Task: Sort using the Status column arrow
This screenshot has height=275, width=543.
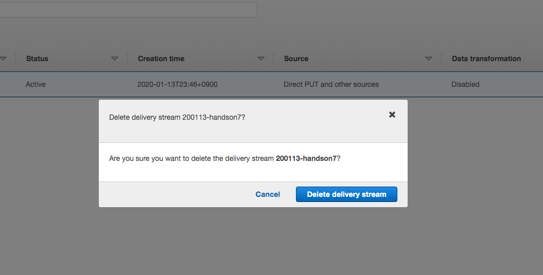Action: tap(115, 59)
